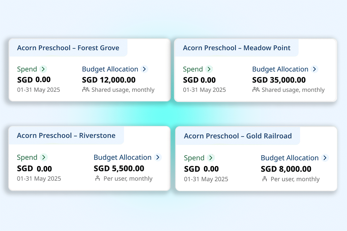Select the Acorn Preschool – Forest Grove title

[68, 48]
